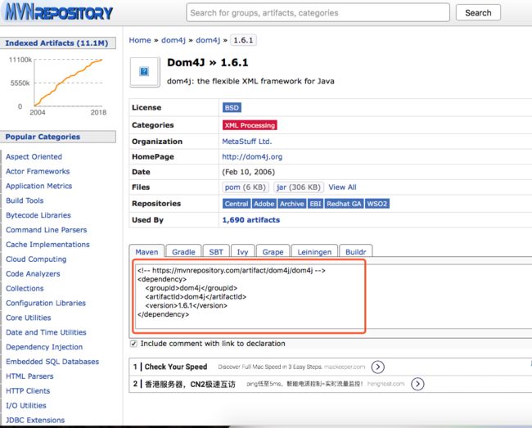Switch to the Ivy tab
The height and width of the screenshot is (428, 532).
pyautogui.click(x=242, y=252)
